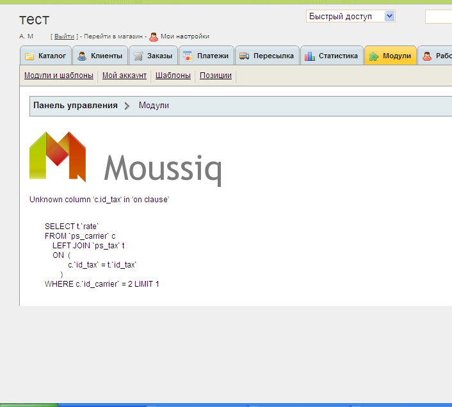Click the Быстрый доступ dropdown arrow
452x407 pixels.
pyautogui.click(x=389, y=16)
